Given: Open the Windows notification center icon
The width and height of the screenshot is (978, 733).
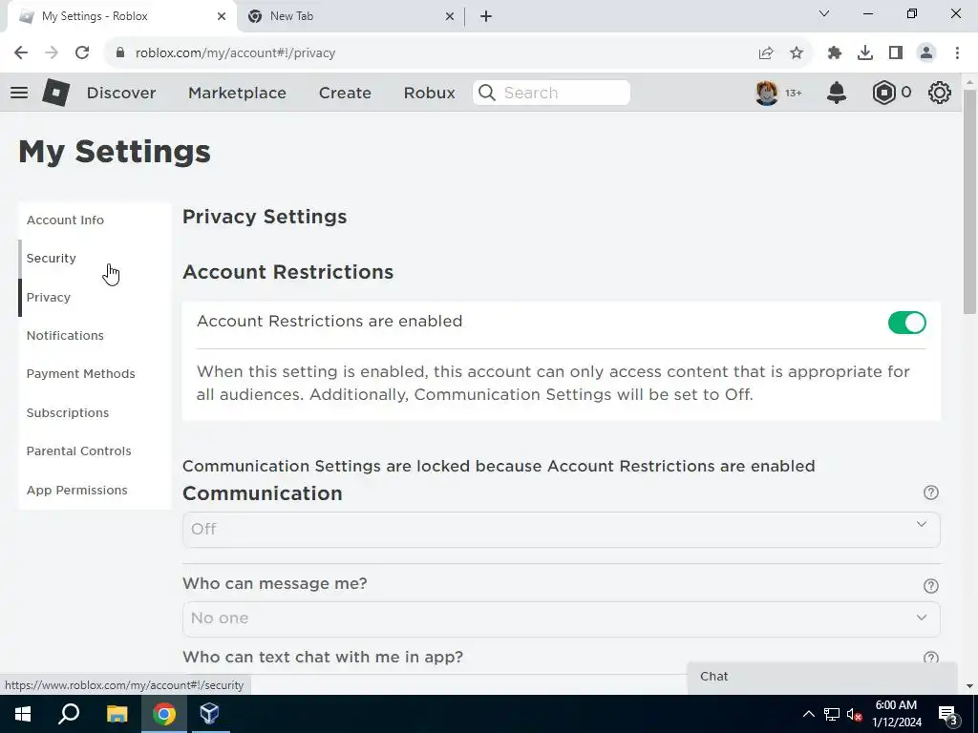Looking at the screenshot, I should (x=948, y=715).
